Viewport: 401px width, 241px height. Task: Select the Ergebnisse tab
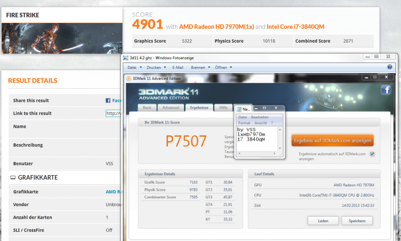(x=199, y=108)
